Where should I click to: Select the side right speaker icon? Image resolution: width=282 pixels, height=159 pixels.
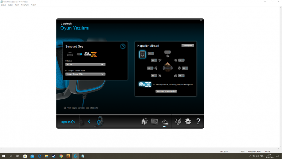point(179,68)
